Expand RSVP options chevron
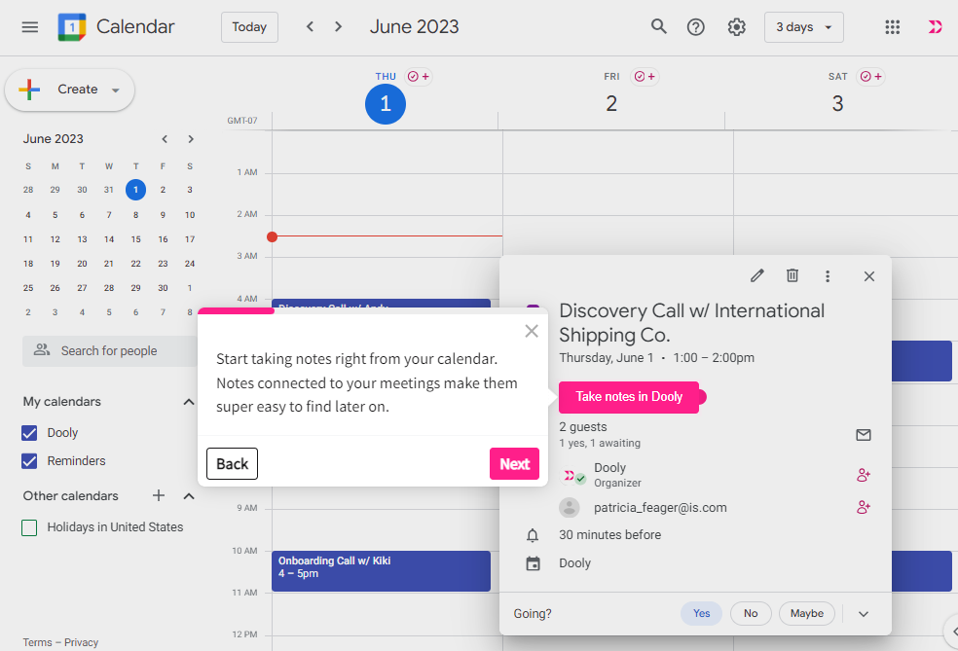This screenshot has width=958, height=651. click(864, 614)
